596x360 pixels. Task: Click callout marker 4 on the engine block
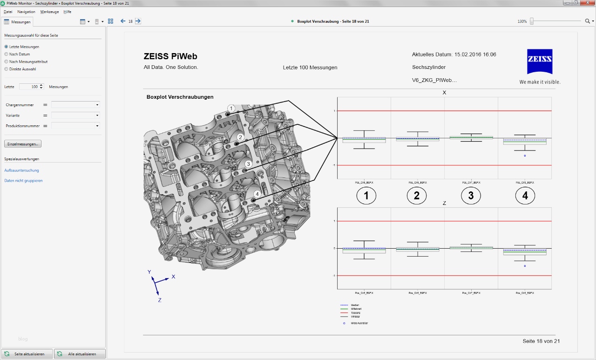click(x=257, y=194)
